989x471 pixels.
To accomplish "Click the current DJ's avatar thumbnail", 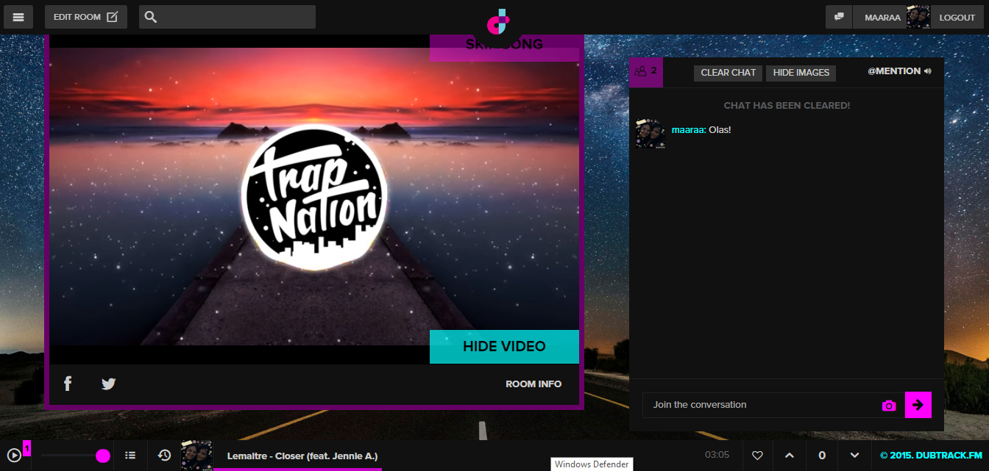I will point(196,456).
